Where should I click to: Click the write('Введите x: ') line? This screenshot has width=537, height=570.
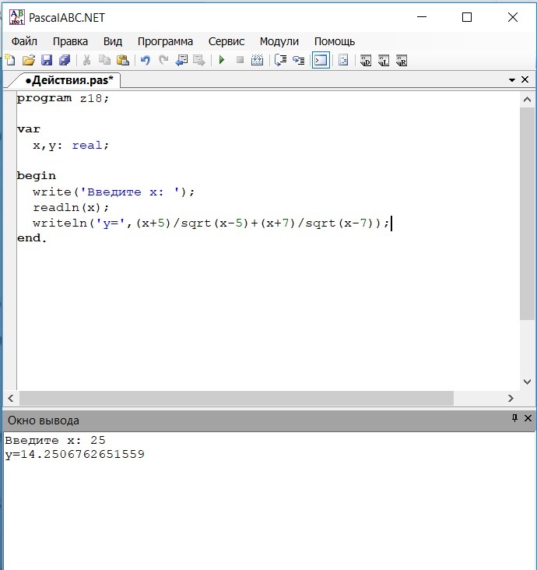pyautogui.click(x=114, y=192)
